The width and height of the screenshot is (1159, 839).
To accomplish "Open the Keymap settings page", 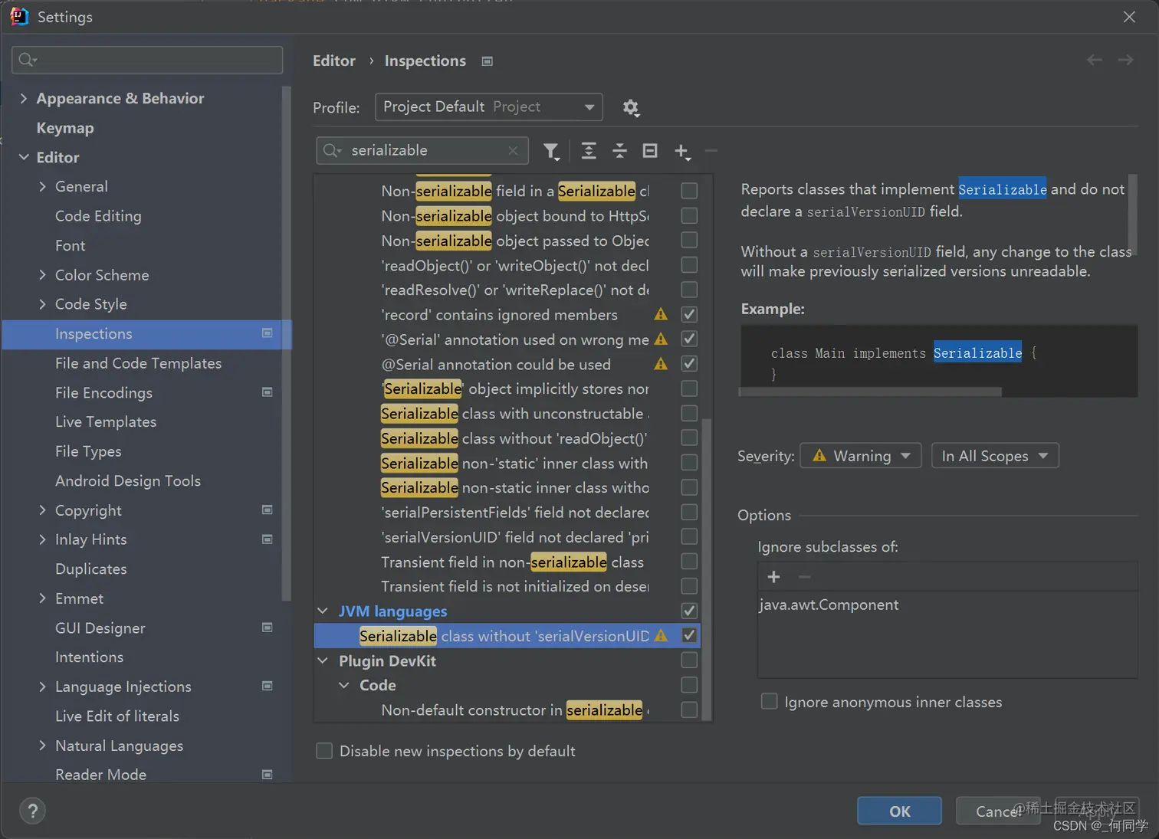I will (x=65, y=128).
